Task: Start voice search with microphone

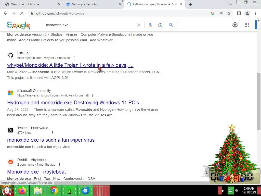Action: [150, 25]
